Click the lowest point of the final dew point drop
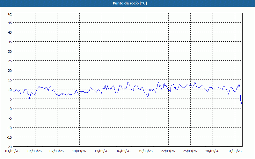 (241, 105)
